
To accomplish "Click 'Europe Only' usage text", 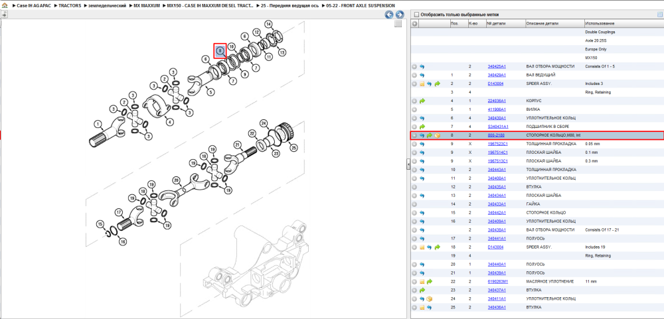I will pos(594,49).
